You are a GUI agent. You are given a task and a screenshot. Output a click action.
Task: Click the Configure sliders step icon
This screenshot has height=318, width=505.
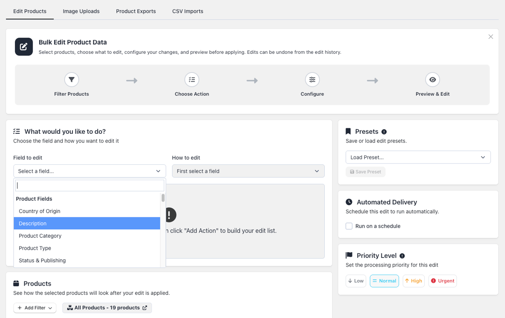tap(312, 79)
